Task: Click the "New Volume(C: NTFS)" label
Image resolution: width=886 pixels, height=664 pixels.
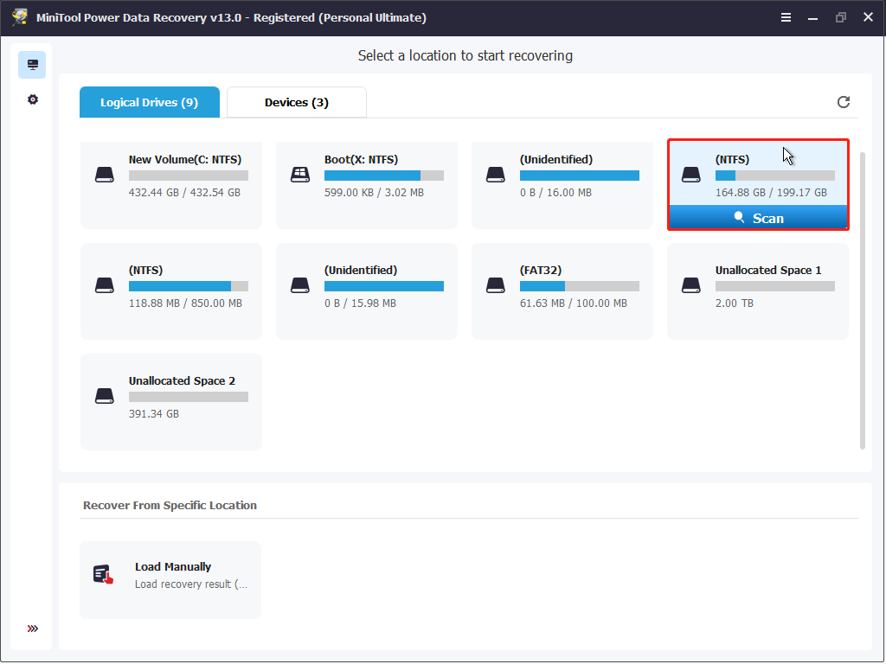Action: (185, 160)
